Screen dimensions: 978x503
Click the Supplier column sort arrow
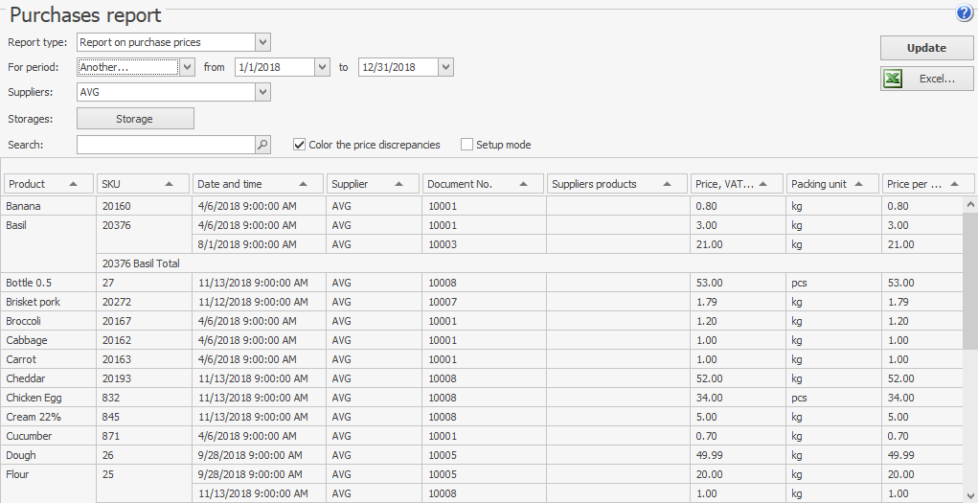click(399, 184)
